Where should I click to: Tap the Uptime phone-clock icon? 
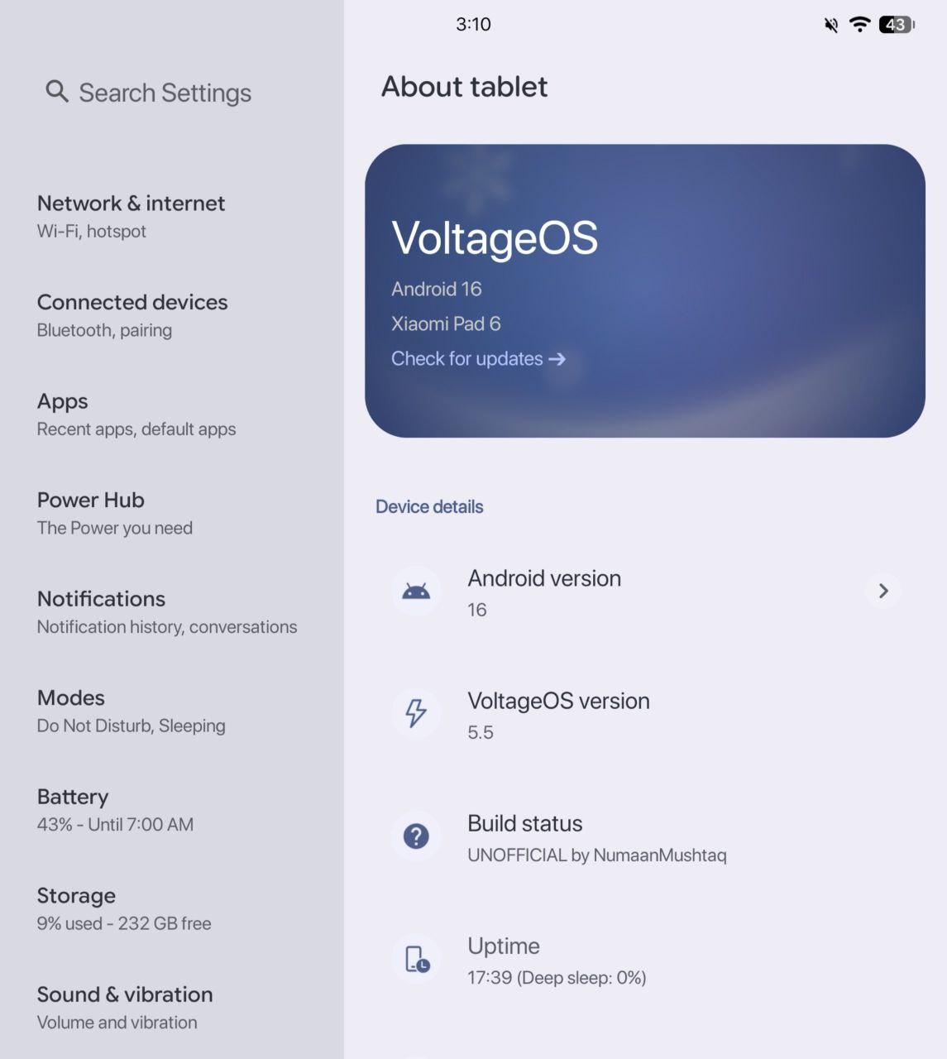[x=416, y=959]
